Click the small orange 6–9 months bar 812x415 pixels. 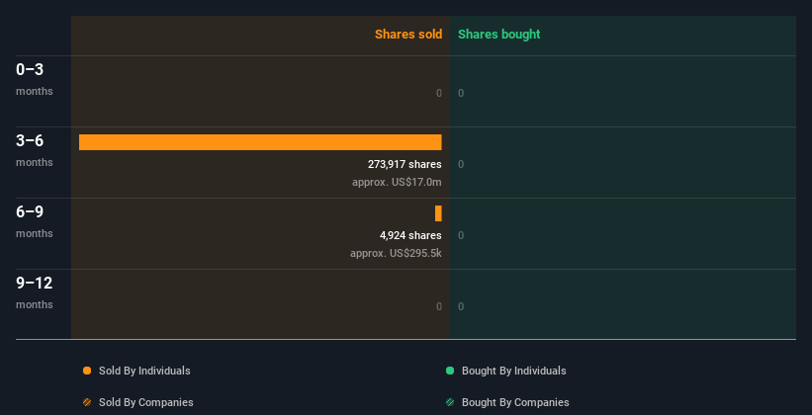coord(438,213)
